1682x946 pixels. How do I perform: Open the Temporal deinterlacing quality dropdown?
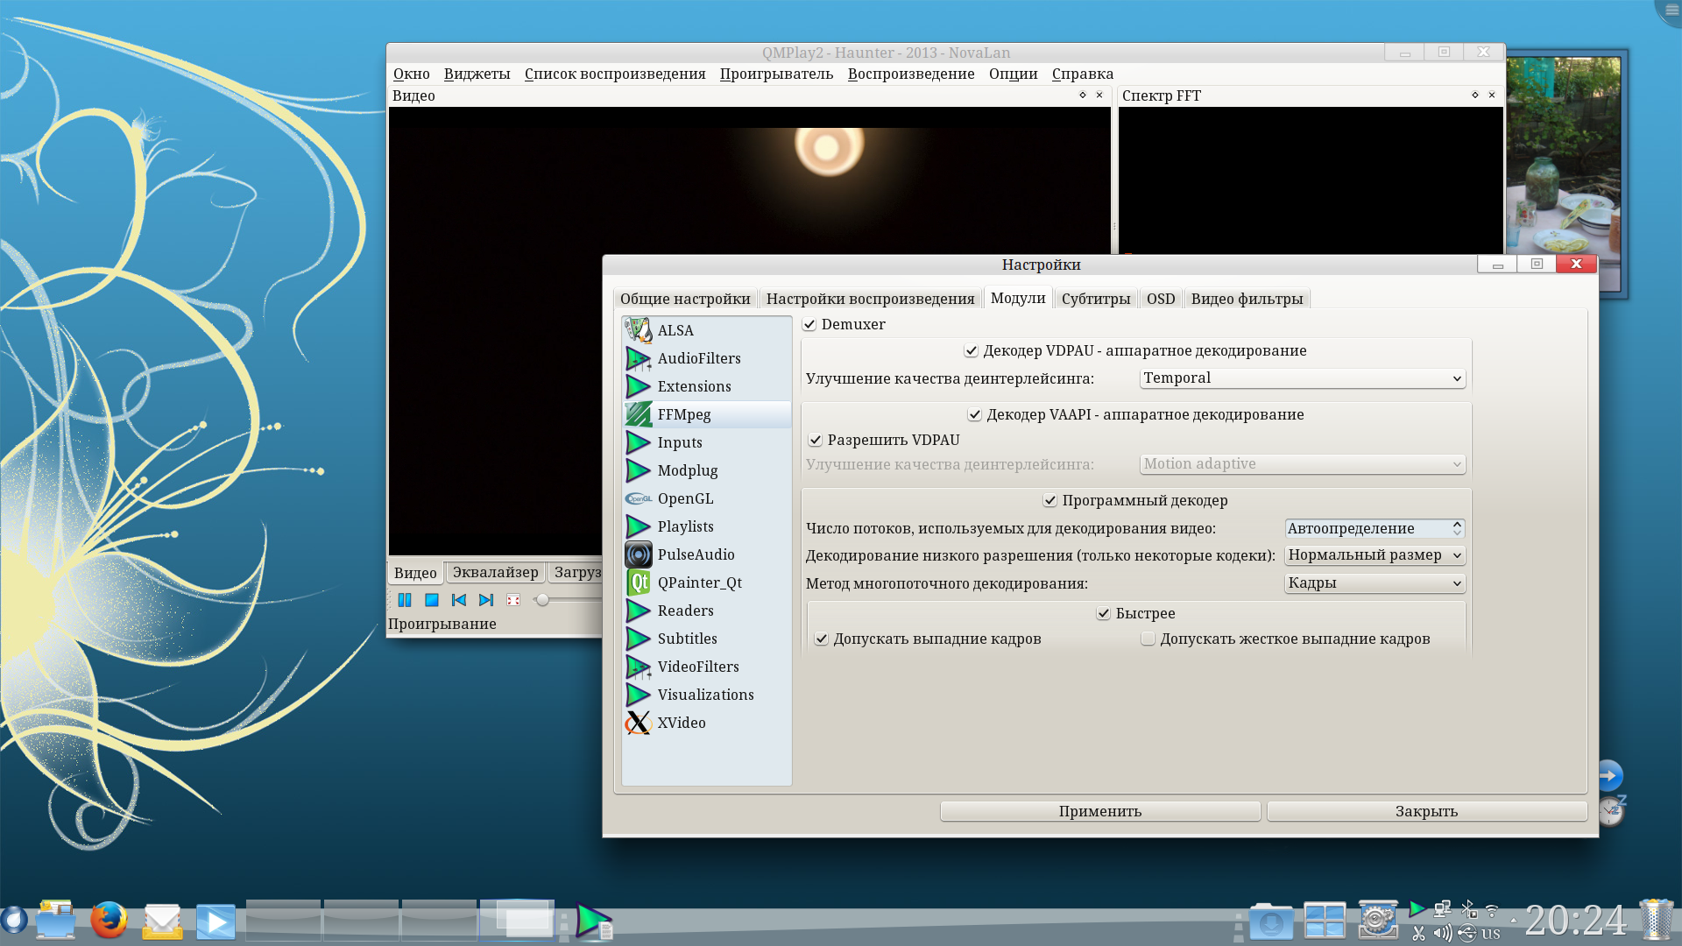(1302, 378)
